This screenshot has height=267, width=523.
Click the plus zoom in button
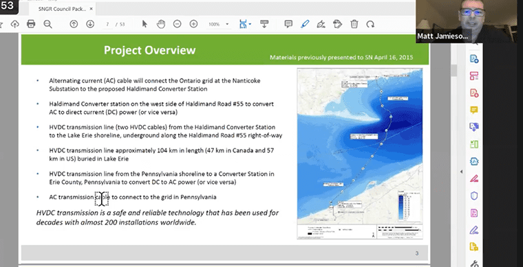coord(193,24)
